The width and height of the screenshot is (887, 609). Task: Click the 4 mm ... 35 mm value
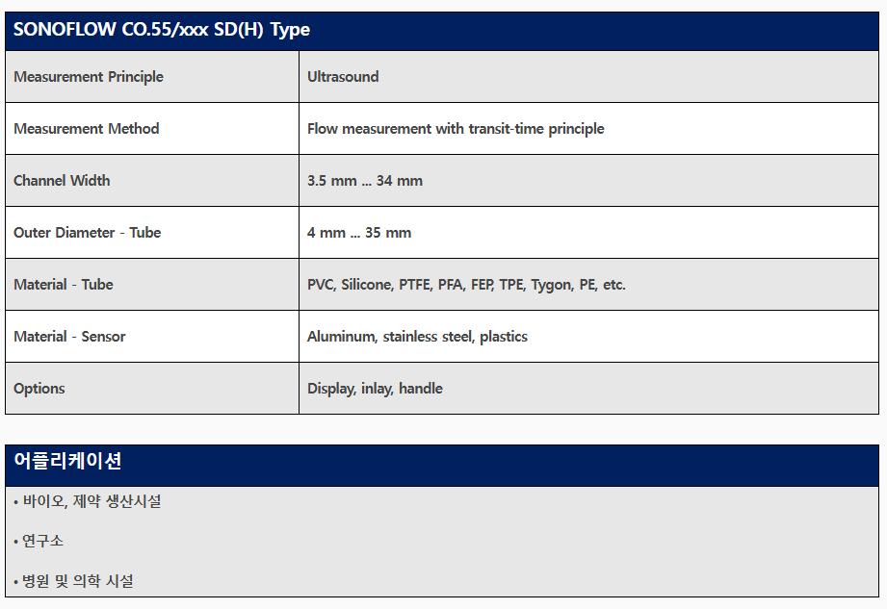pos(359,233)
